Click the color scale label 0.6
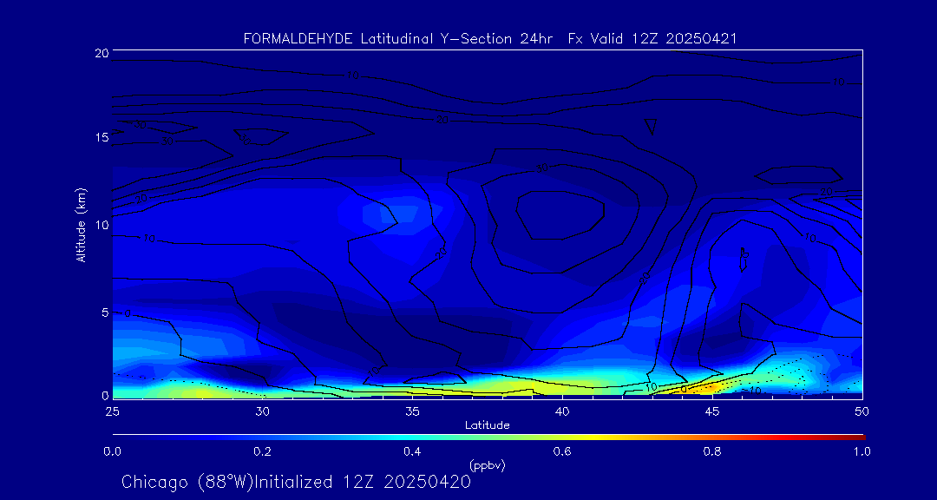937x500 pixels. click(x=562, y=451)
